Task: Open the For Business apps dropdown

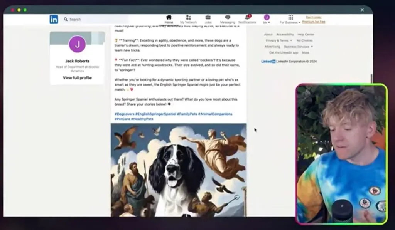Action: click(290, 19)
